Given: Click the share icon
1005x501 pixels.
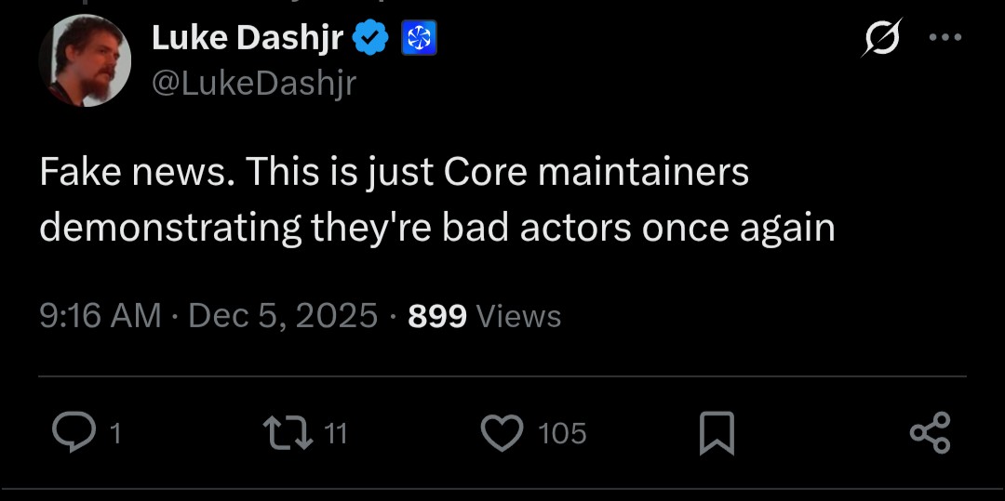Looking at the screenshot, I should tap(930, 433).
